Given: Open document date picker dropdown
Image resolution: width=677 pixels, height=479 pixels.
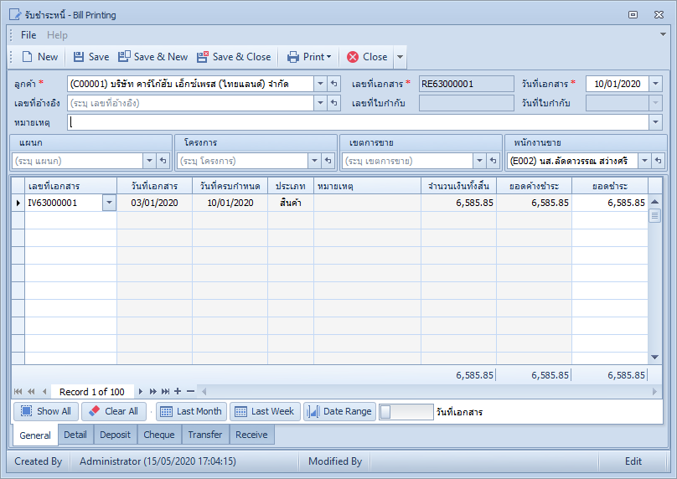Looking at the screenshot, I should coord(655,84).
